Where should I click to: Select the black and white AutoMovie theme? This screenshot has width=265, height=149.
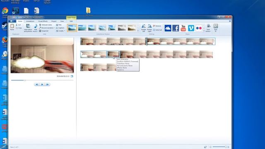tap(122, 28)
